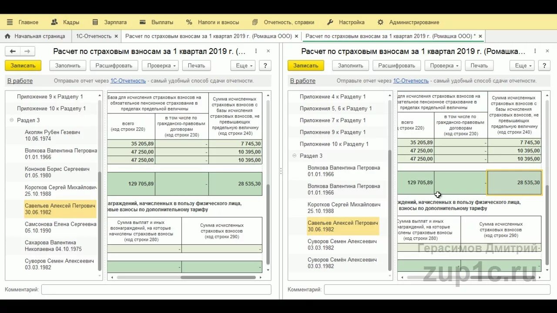The width and height of the screenshot is (557, 313).
Task: Click the 129 705,89 cell in left table
Action: tap(131, 184)
